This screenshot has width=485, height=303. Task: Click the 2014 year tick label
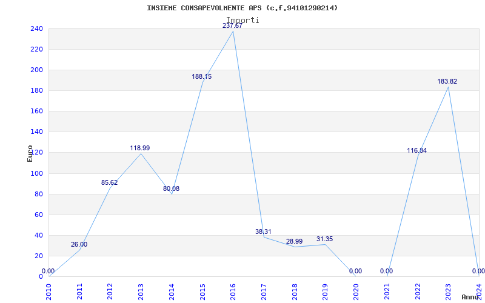tap(172, 291)
